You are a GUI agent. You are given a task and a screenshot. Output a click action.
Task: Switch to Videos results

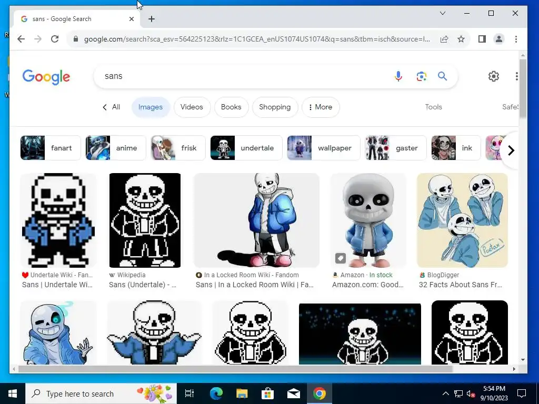click(x=192, y=107)
